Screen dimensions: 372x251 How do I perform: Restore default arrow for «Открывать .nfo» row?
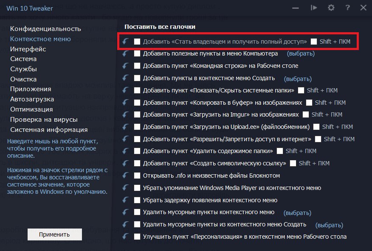point(126,176)
